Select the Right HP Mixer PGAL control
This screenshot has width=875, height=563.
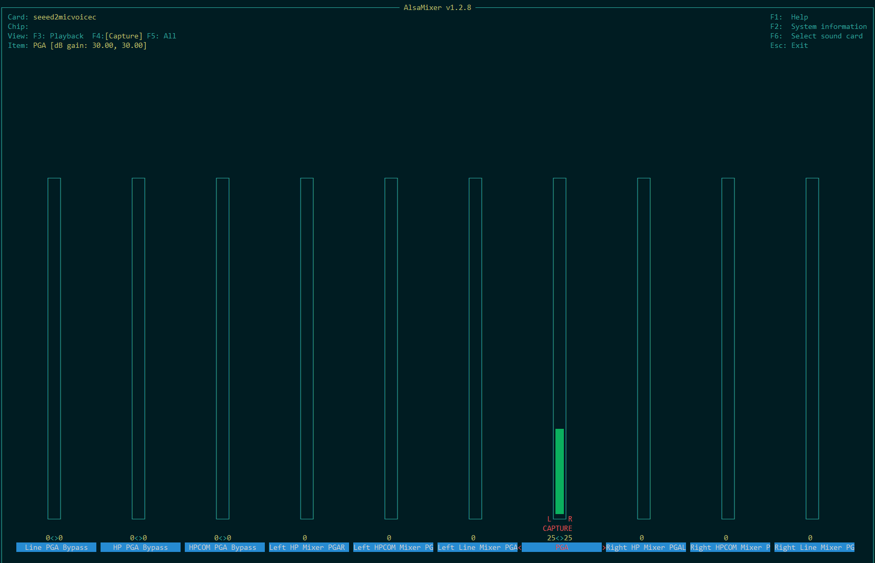[646, 547]
